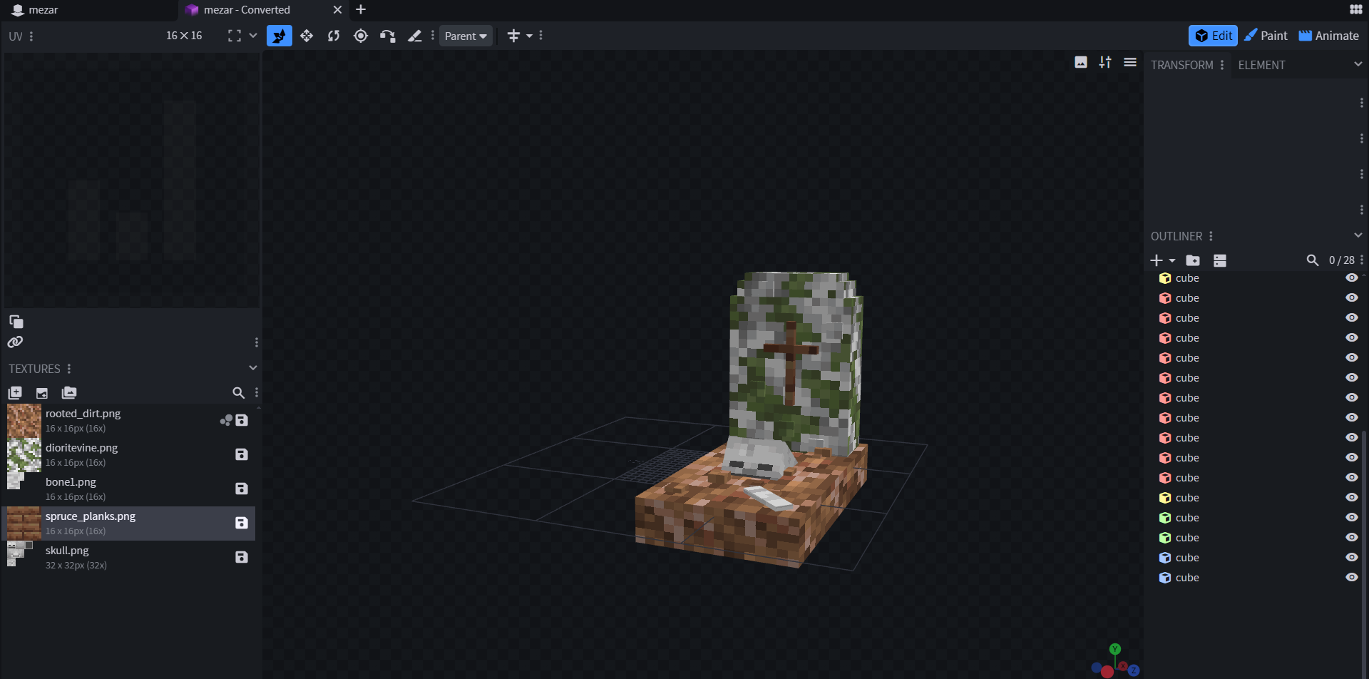Select the Rotate tool
The height and width of the screenshot is (679, 1369).
(334, 36)
